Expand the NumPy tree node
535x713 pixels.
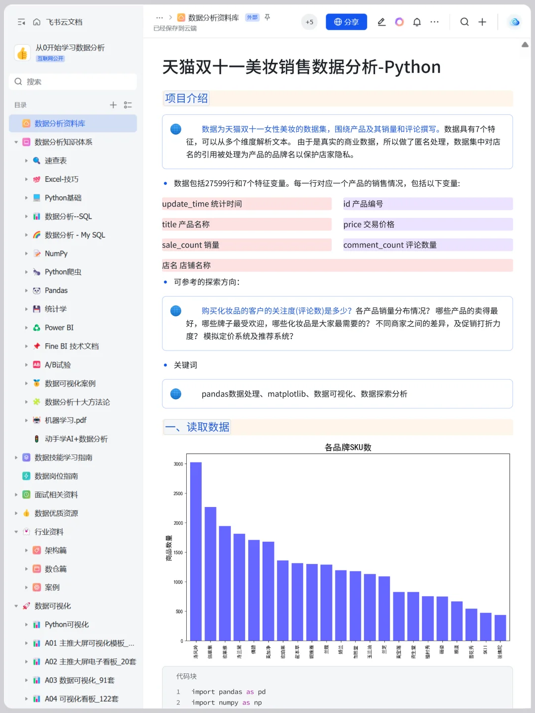pos(26,254)
